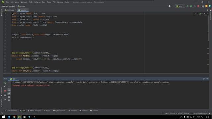Image resolution: width=212 pixels, height=119 pixels.
Task: Go to previous highlighted error arrow
Action: click(205, 14)
